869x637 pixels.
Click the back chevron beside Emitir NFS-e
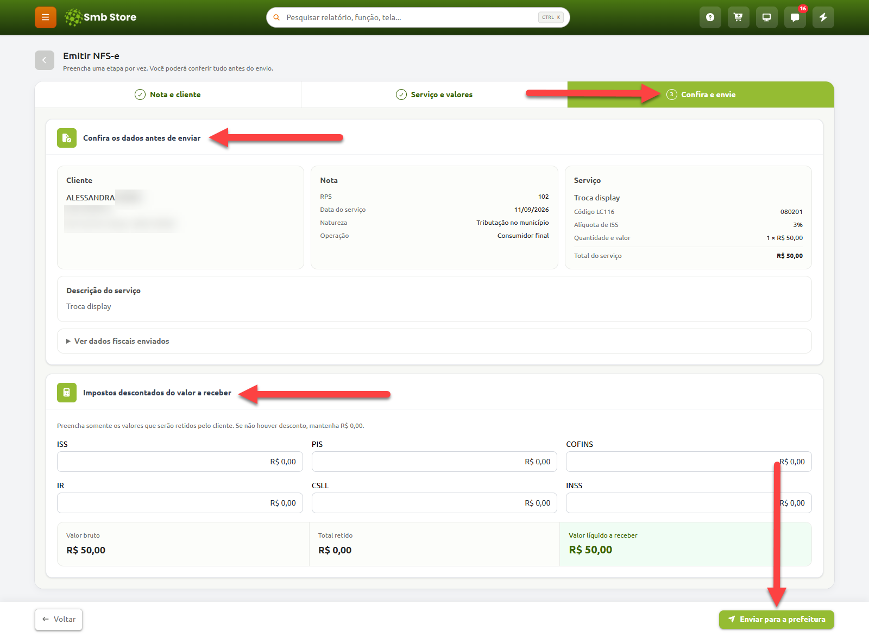45,60
